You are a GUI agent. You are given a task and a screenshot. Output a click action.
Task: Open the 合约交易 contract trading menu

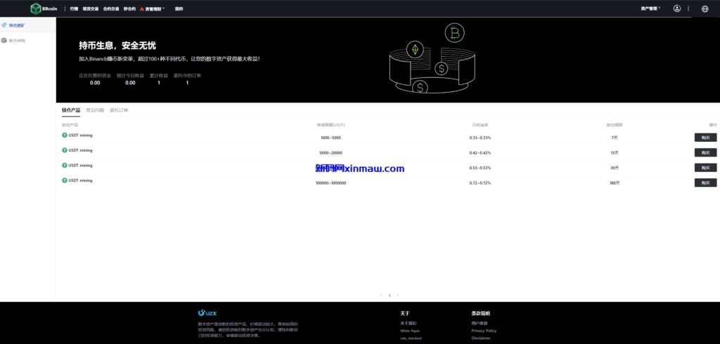tap(110, 9)
